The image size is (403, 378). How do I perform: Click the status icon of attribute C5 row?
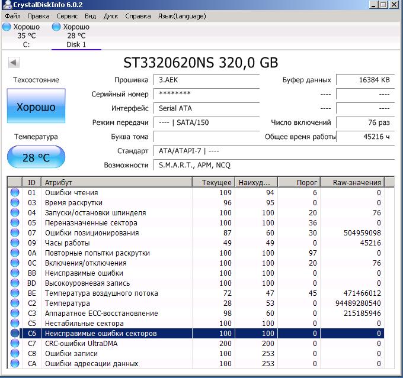[x=15, y=323]
